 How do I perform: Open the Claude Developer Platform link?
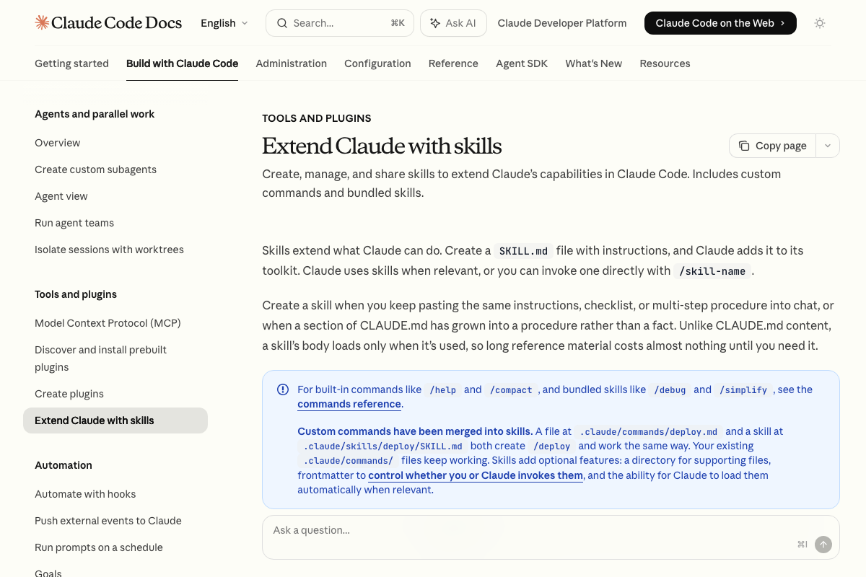pyautogui.click(x=562, y=23)
